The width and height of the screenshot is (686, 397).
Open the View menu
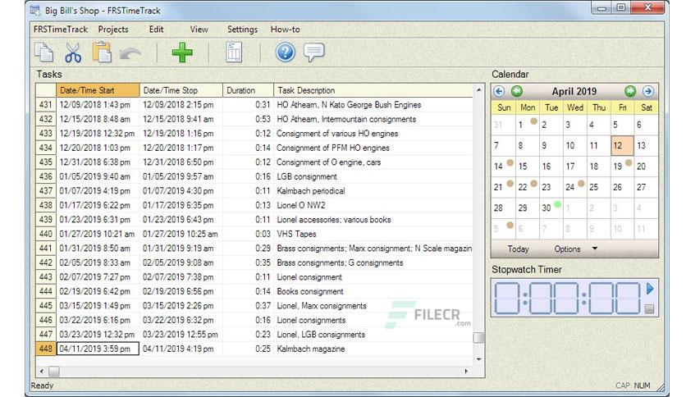pos(199,30)
